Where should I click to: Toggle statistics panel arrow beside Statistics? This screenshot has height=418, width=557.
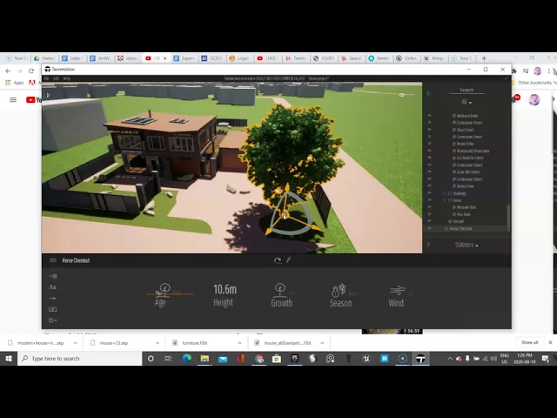click(429, 245)
